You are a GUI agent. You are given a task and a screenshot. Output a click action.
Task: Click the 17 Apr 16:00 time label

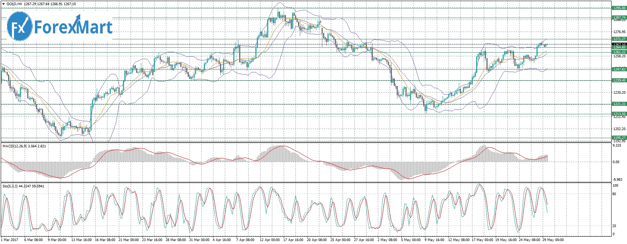(x=293, y=240)
